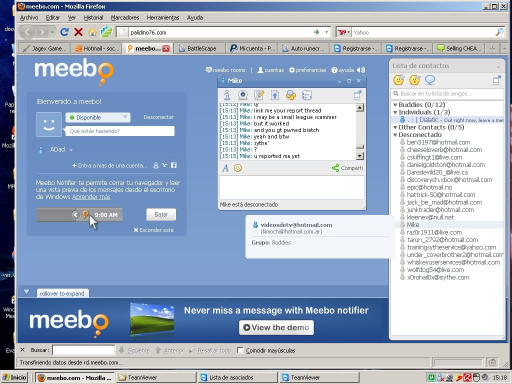This screenshot has width=512, height=384.
Task: Reload the page with the Firefox refresh icon
Action: point(64,32)
